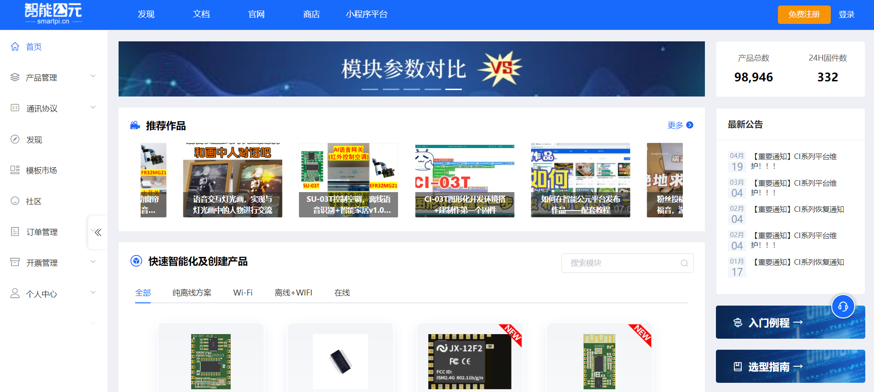Expand the 产品管理 submenu chevron
This screenshot has width=874, height=392.
(x=93, y=76)
